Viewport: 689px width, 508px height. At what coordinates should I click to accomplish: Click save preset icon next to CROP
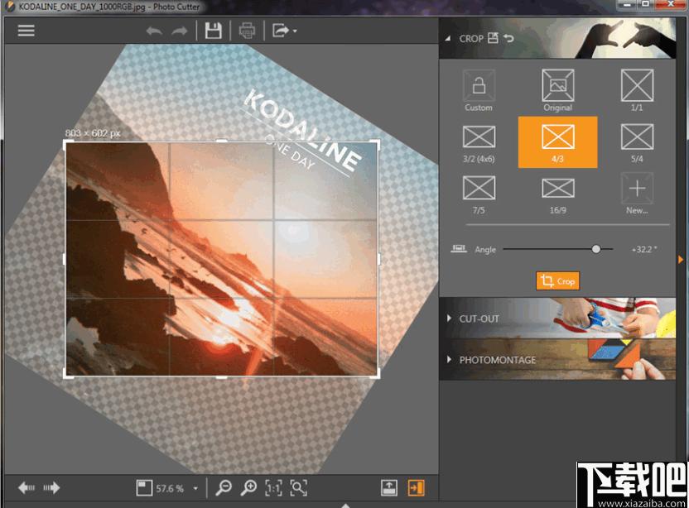(493, 38)
